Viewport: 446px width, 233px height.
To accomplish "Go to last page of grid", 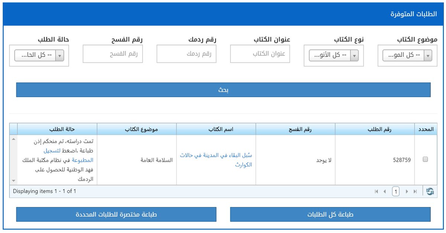I will [415, 191].
